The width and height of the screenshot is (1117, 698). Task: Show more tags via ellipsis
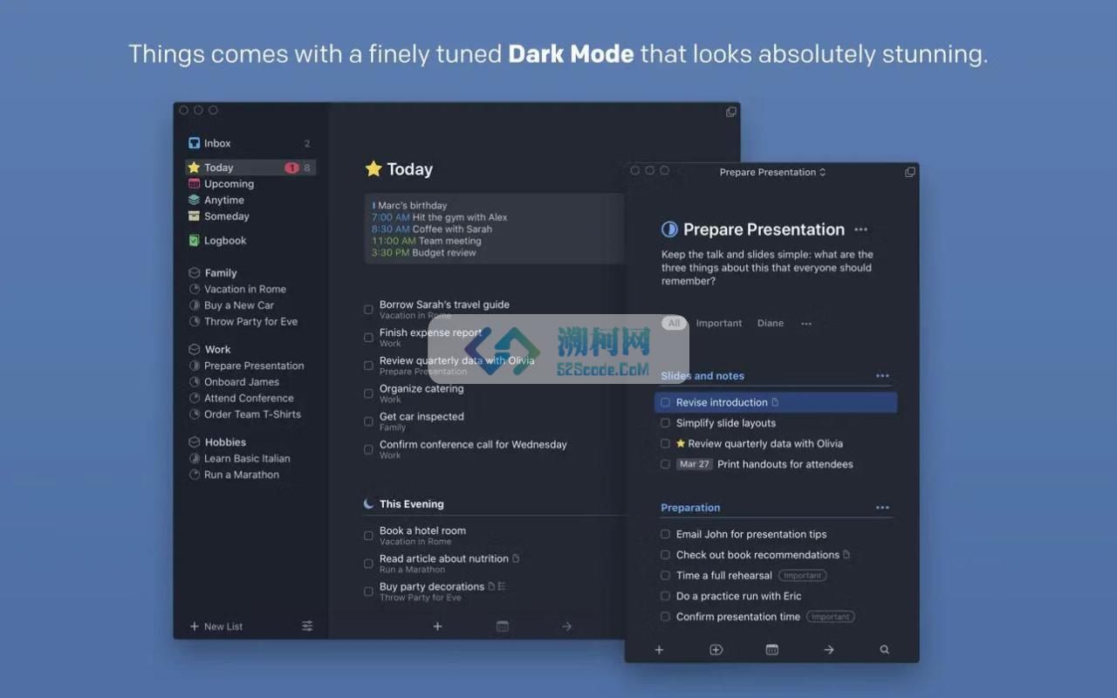[x=806, y=324]
